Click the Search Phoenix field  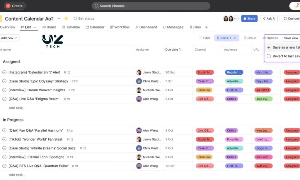point(151,6)
